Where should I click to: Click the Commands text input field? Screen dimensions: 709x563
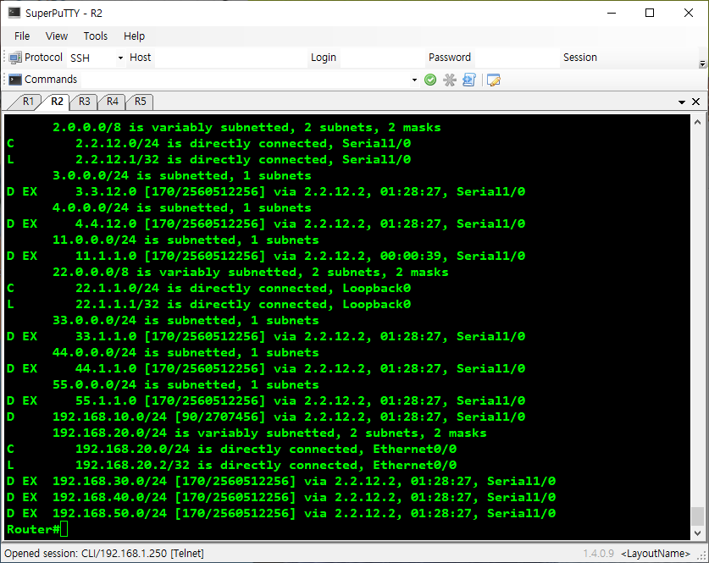click(x=245, y=80)
